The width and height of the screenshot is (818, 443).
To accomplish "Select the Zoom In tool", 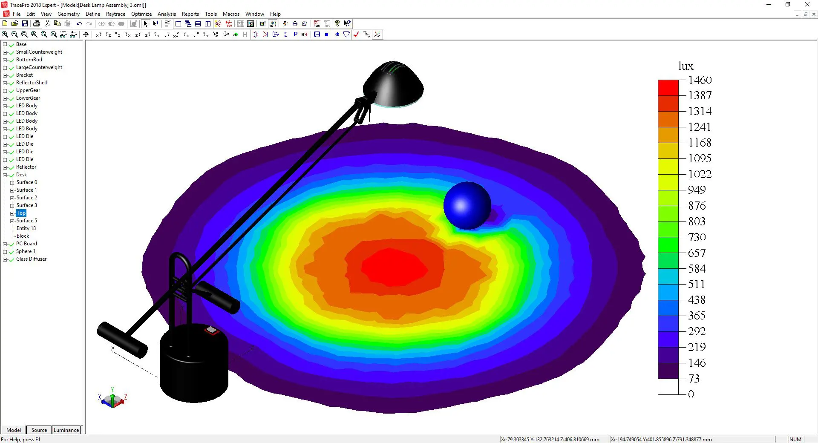I will pos(5,34).
